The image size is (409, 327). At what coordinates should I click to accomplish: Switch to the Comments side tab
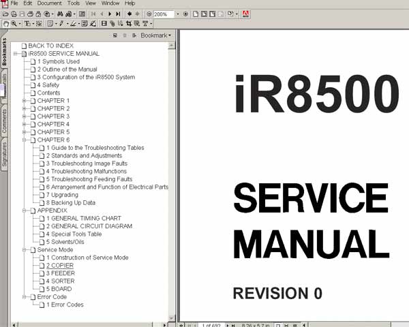click(x=4, y=121)
